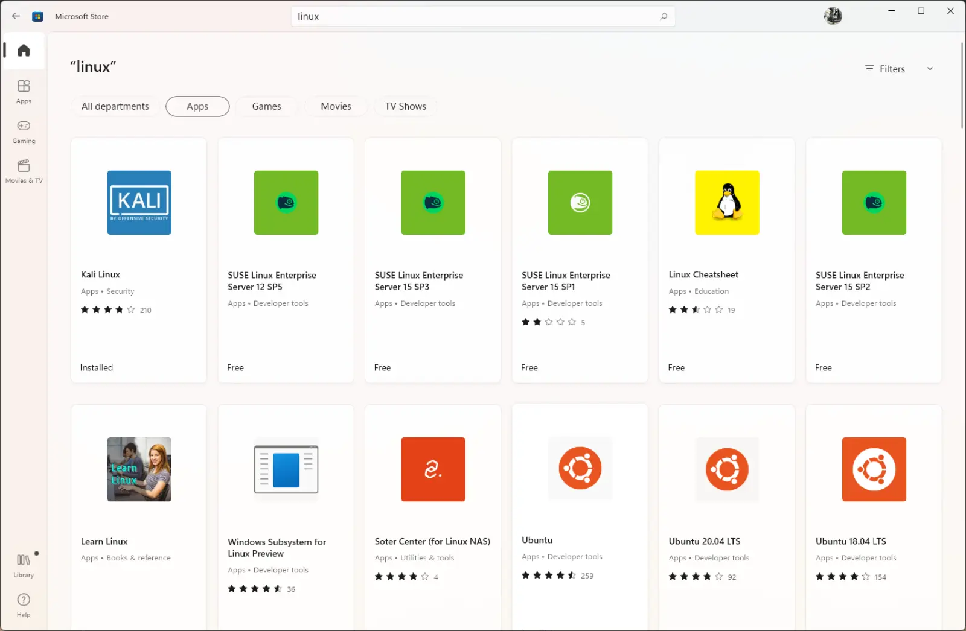Image resolution: width=966 pixels, height=631 pixels.
Task: Open the Home sidebar icon
Action: (x=24, y=50)
